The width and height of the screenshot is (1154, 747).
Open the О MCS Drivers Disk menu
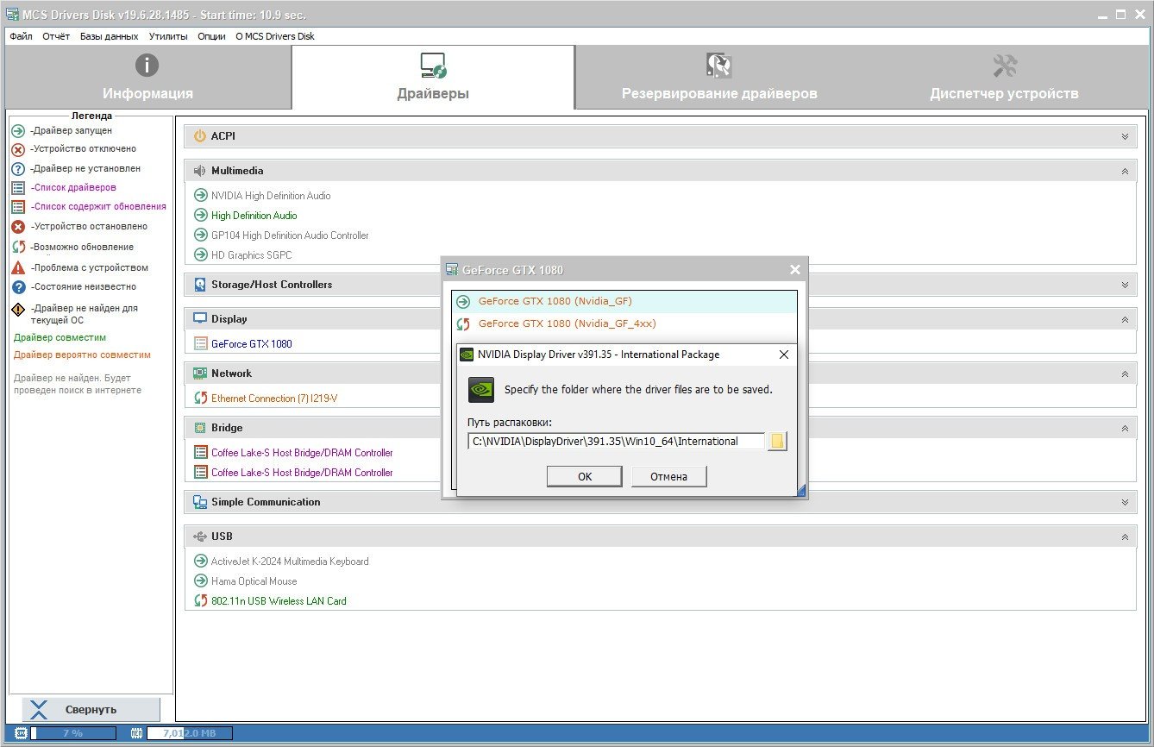click(x=275, y=36)
